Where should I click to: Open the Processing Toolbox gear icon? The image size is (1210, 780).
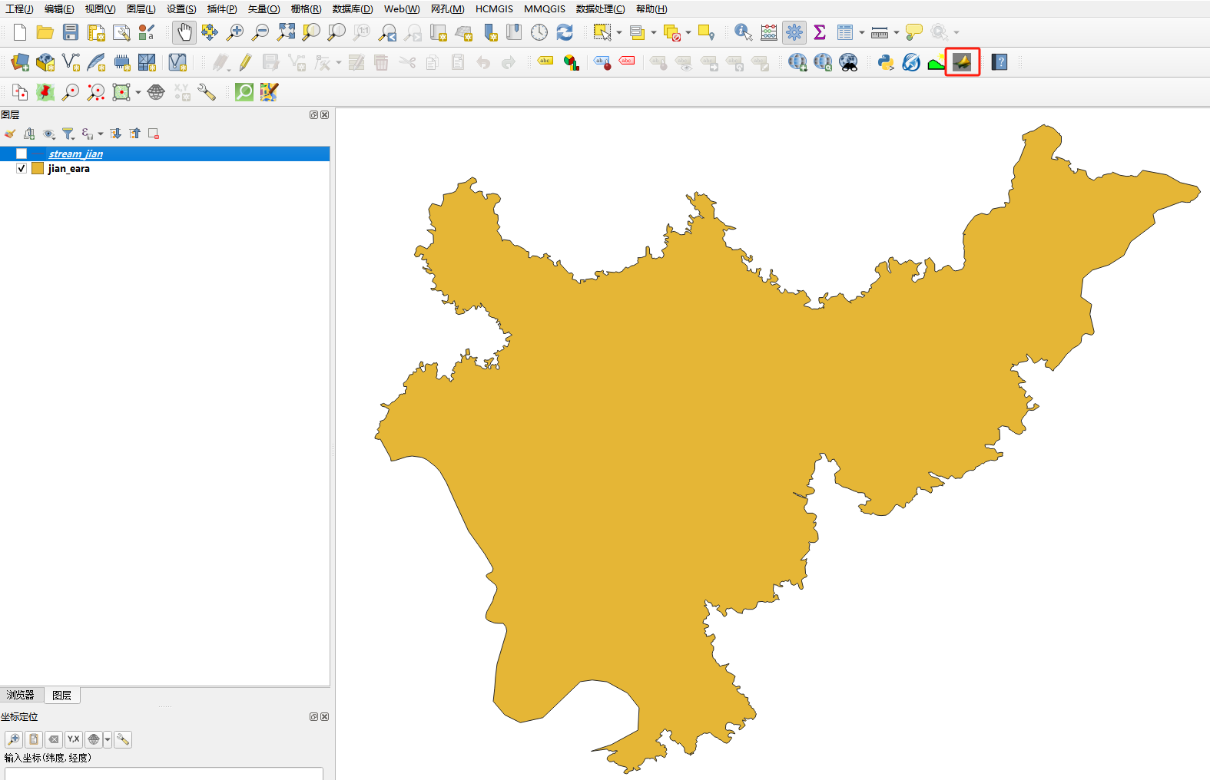tap(794, 32)
